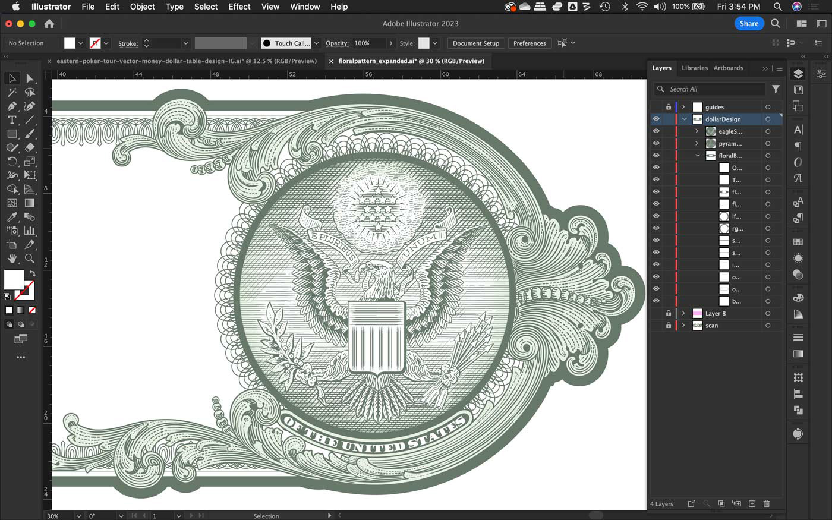832x520 pixels.
Task: Select the Artboard tool
Action: click(12, 244)
